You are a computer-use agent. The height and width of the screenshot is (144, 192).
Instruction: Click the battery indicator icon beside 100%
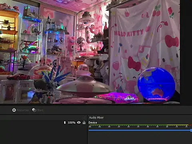pyautogui.click(x=65, y=122)
